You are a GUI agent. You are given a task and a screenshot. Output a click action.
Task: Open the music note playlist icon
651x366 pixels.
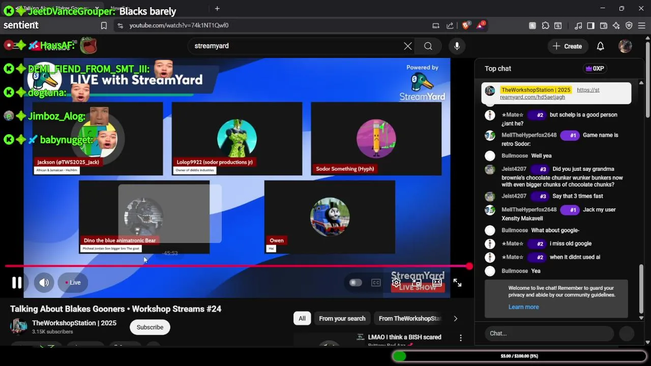pyautogui.click(x=578, y=26)
